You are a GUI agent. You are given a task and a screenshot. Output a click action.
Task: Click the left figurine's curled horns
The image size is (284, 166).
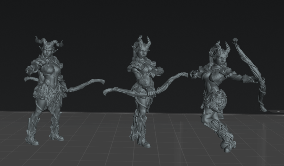pos(49,42)
